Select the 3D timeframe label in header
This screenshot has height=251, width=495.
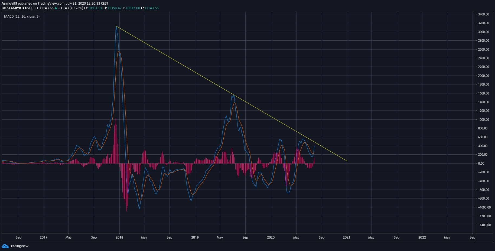[x=35, y=8]
